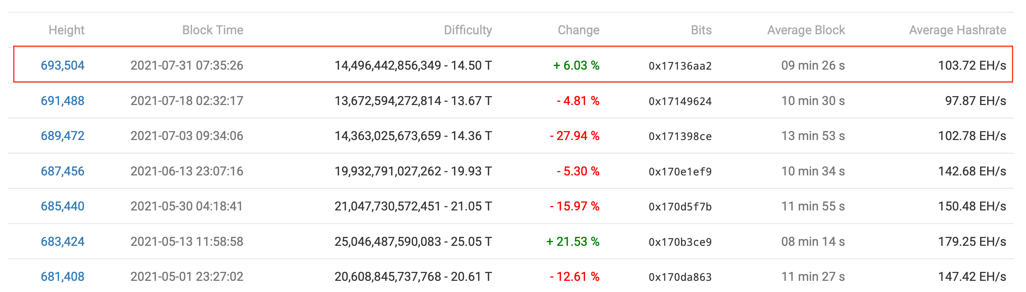Click the Average Hashrate column header
This screenshot has width=1026, height=292.
958,30
